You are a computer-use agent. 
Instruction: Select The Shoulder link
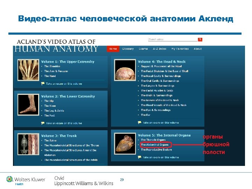click(x=52, y=66)
